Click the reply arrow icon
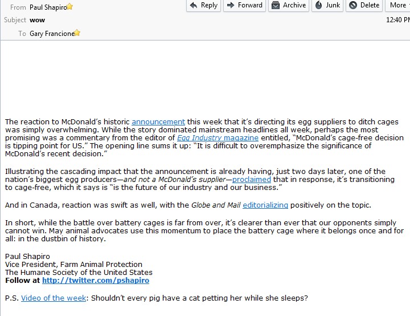The height and width of the screenshot is (316, 410). click(x=194, y=5)
